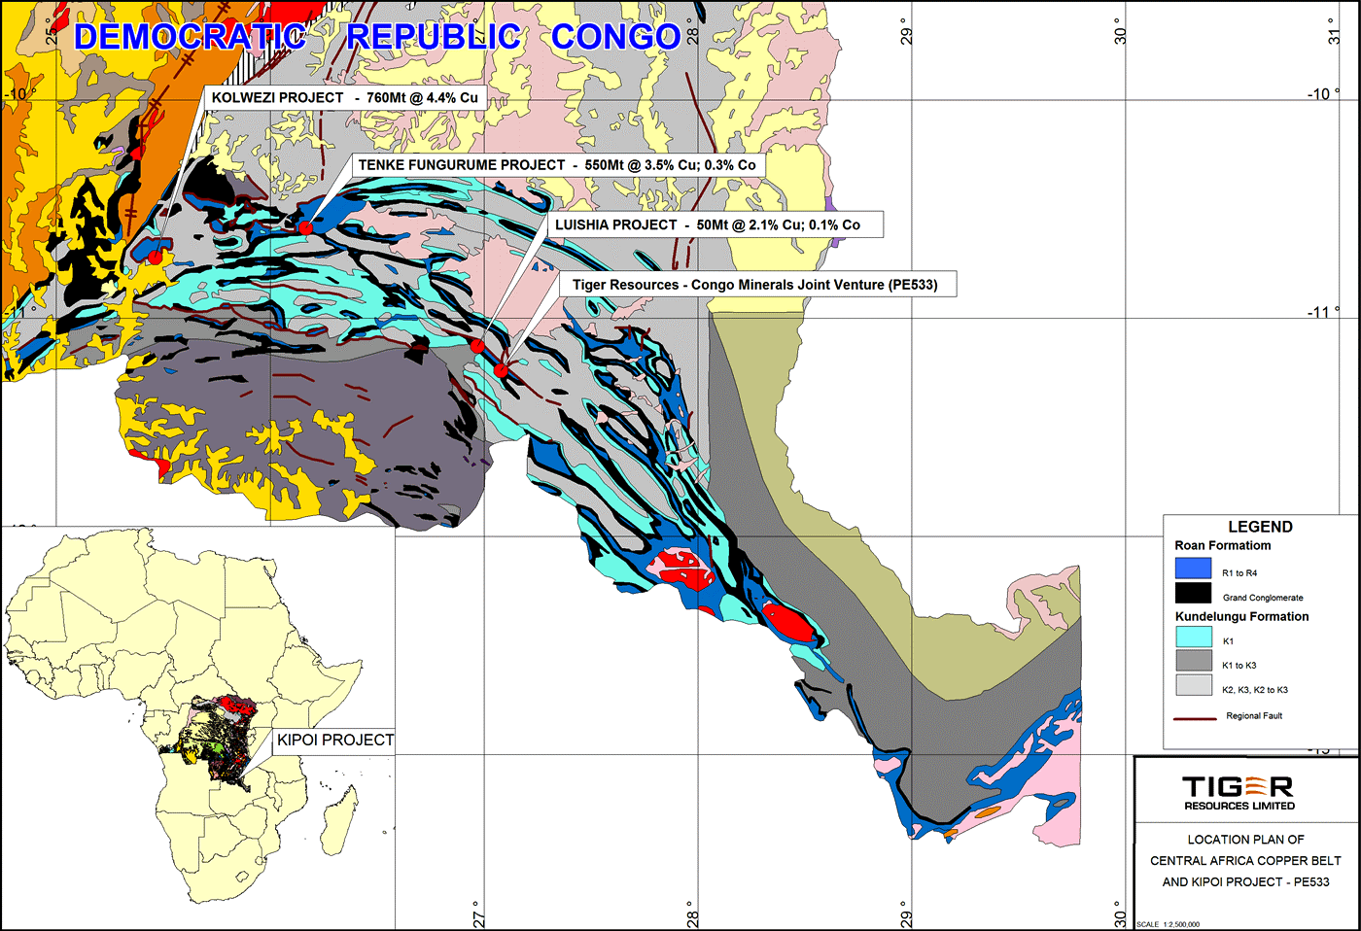Click the Central Africa Copper Belt text
This screenshot has height=931, width=1361.
point(1245,861)
